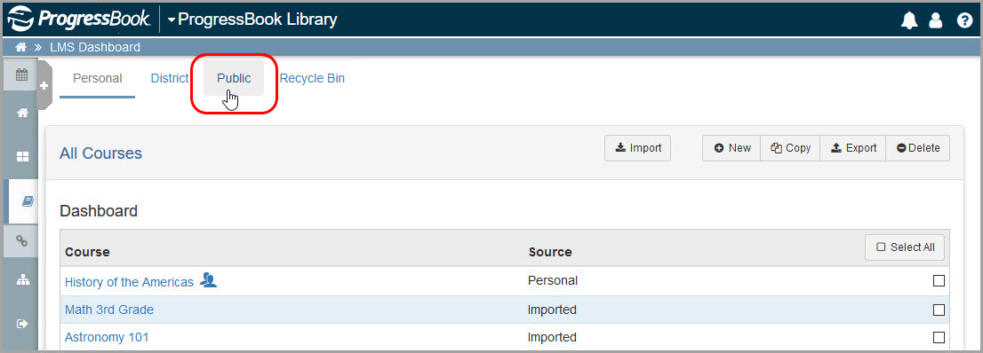Expand the ProgressBook Library dropdown arrow

tap(172, 20)
